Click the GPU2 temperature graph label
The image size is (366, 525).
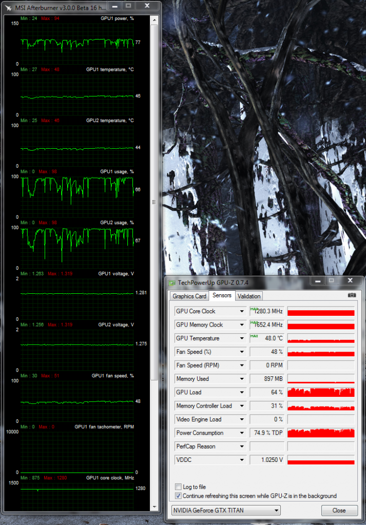pyautogui.click(x=110, y=120)
